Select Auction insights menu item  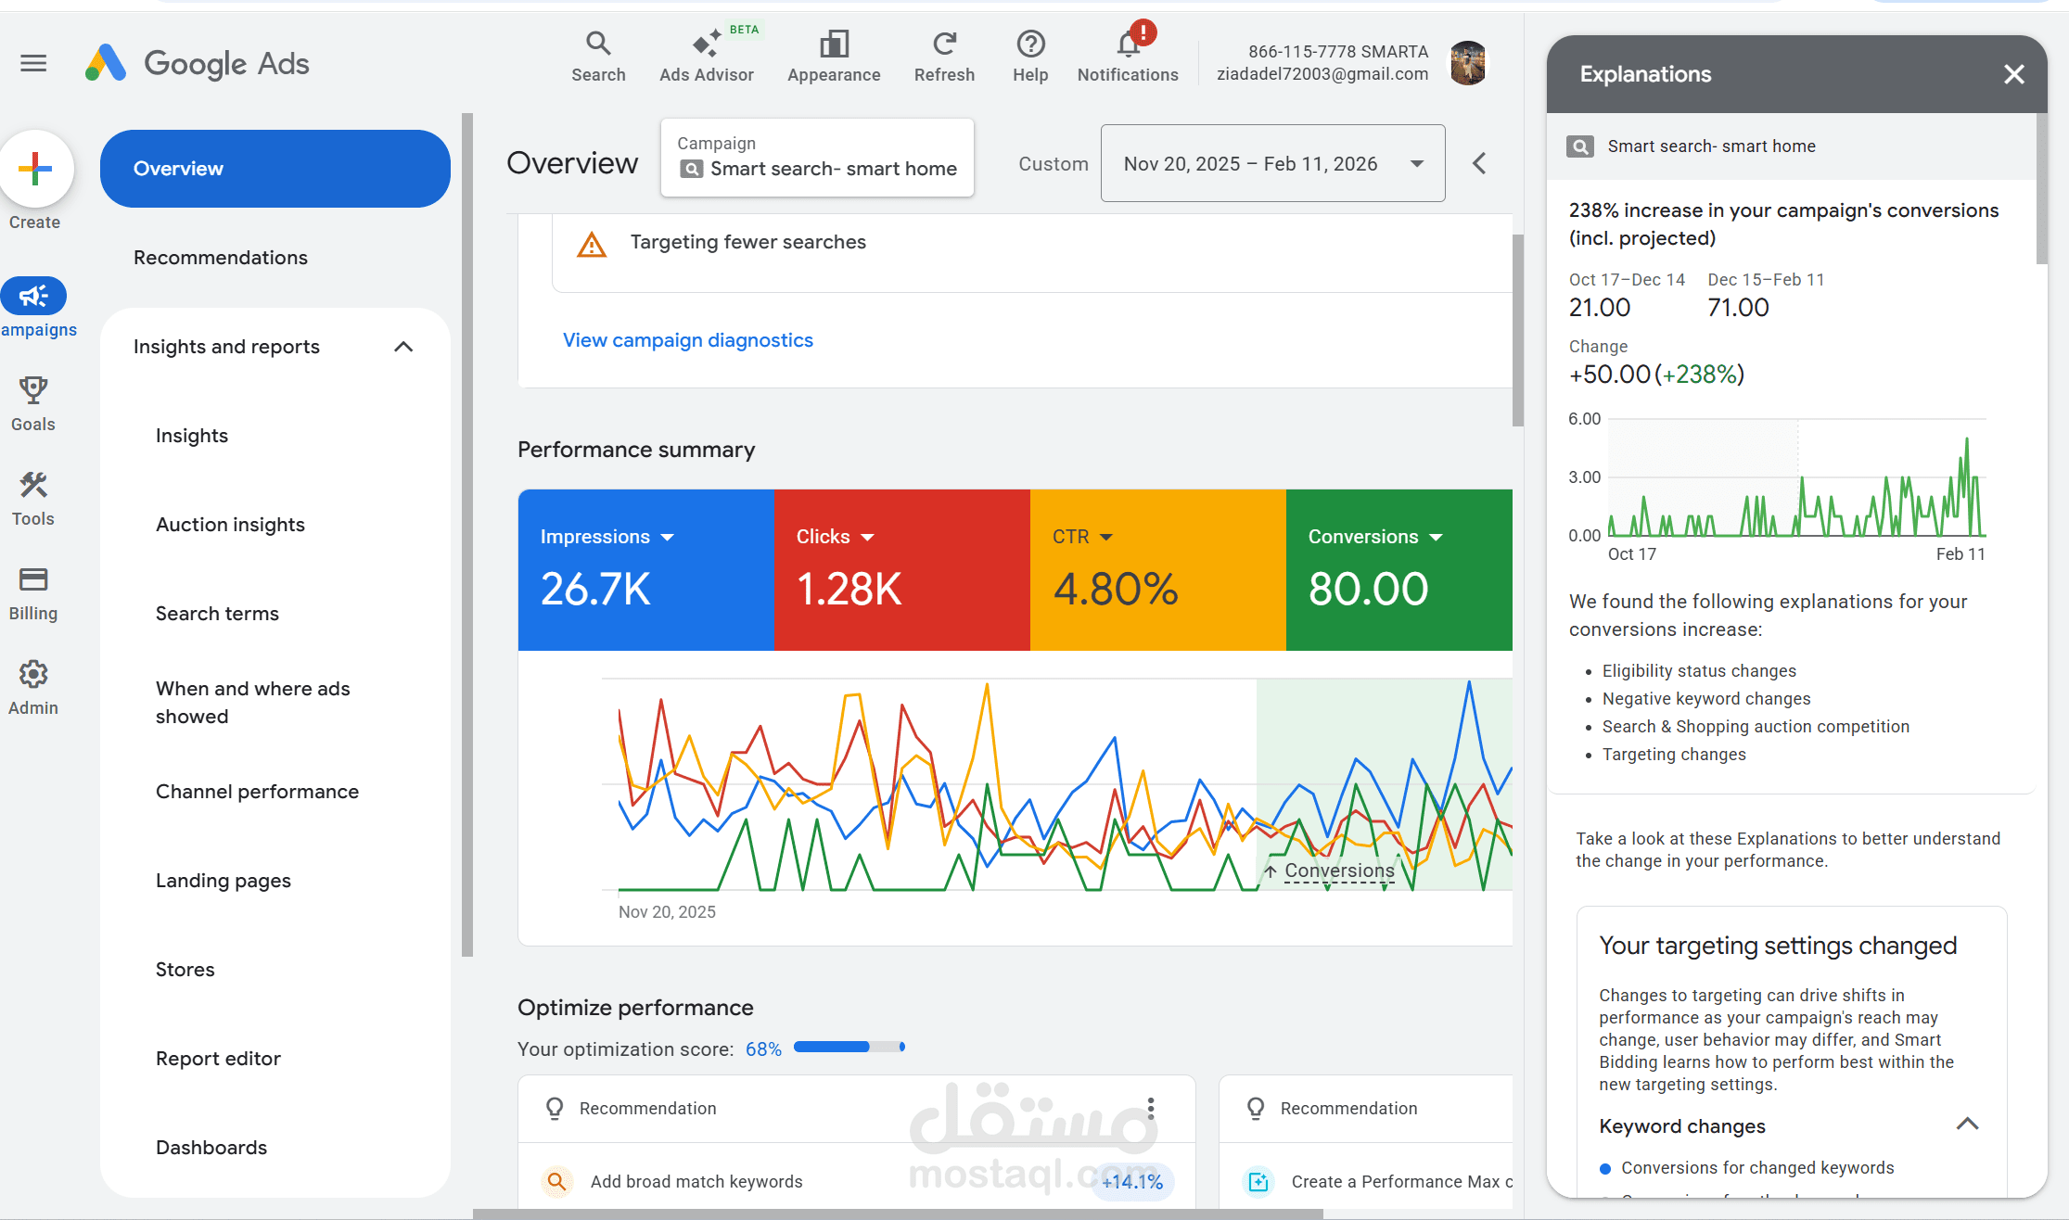pos(230,525)
